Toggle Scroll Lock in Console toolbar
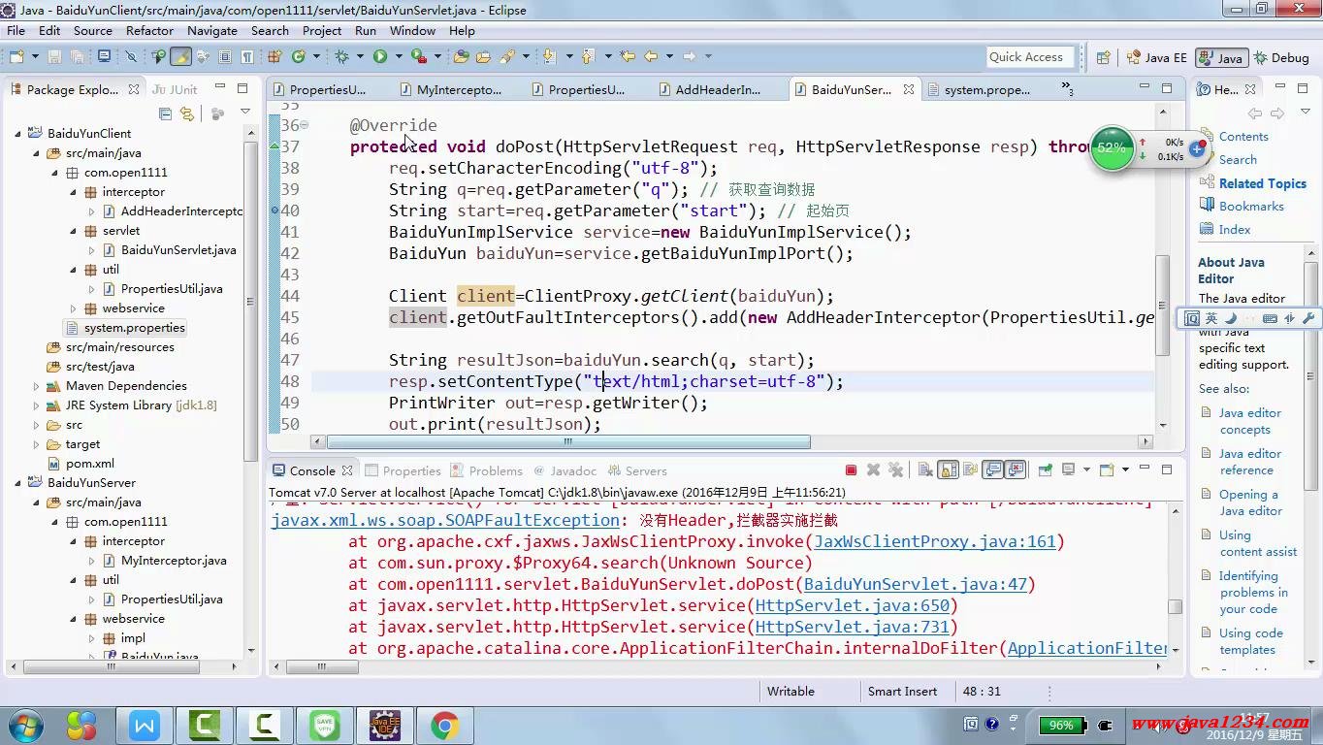The width and height of the screenshot is (1323, 745). [x=948, y=470]
